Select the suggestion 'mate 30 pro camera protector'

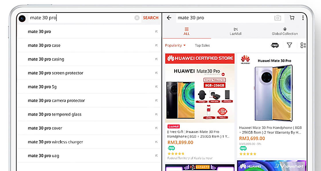pyautogui.click(x=89, y=101)
